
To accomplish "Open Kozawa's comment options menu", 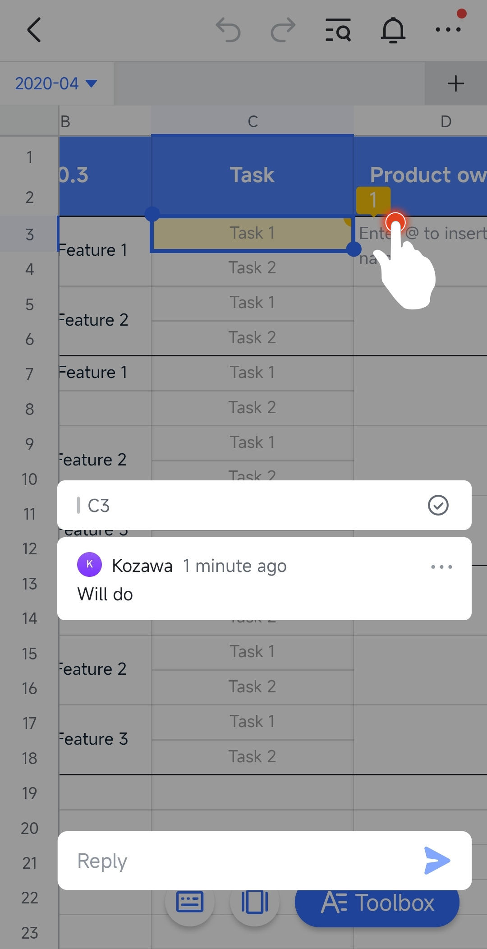I will point(441,567).
